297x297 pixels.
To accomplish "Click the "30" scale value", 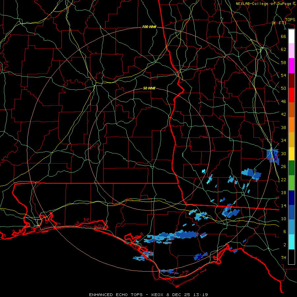I will (x=283, y=153).
